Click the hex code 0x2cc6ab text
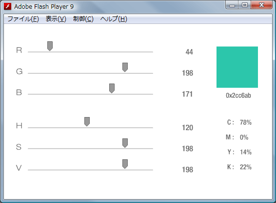Viewport: 276px width, 203px height. (x=238, y=96)
